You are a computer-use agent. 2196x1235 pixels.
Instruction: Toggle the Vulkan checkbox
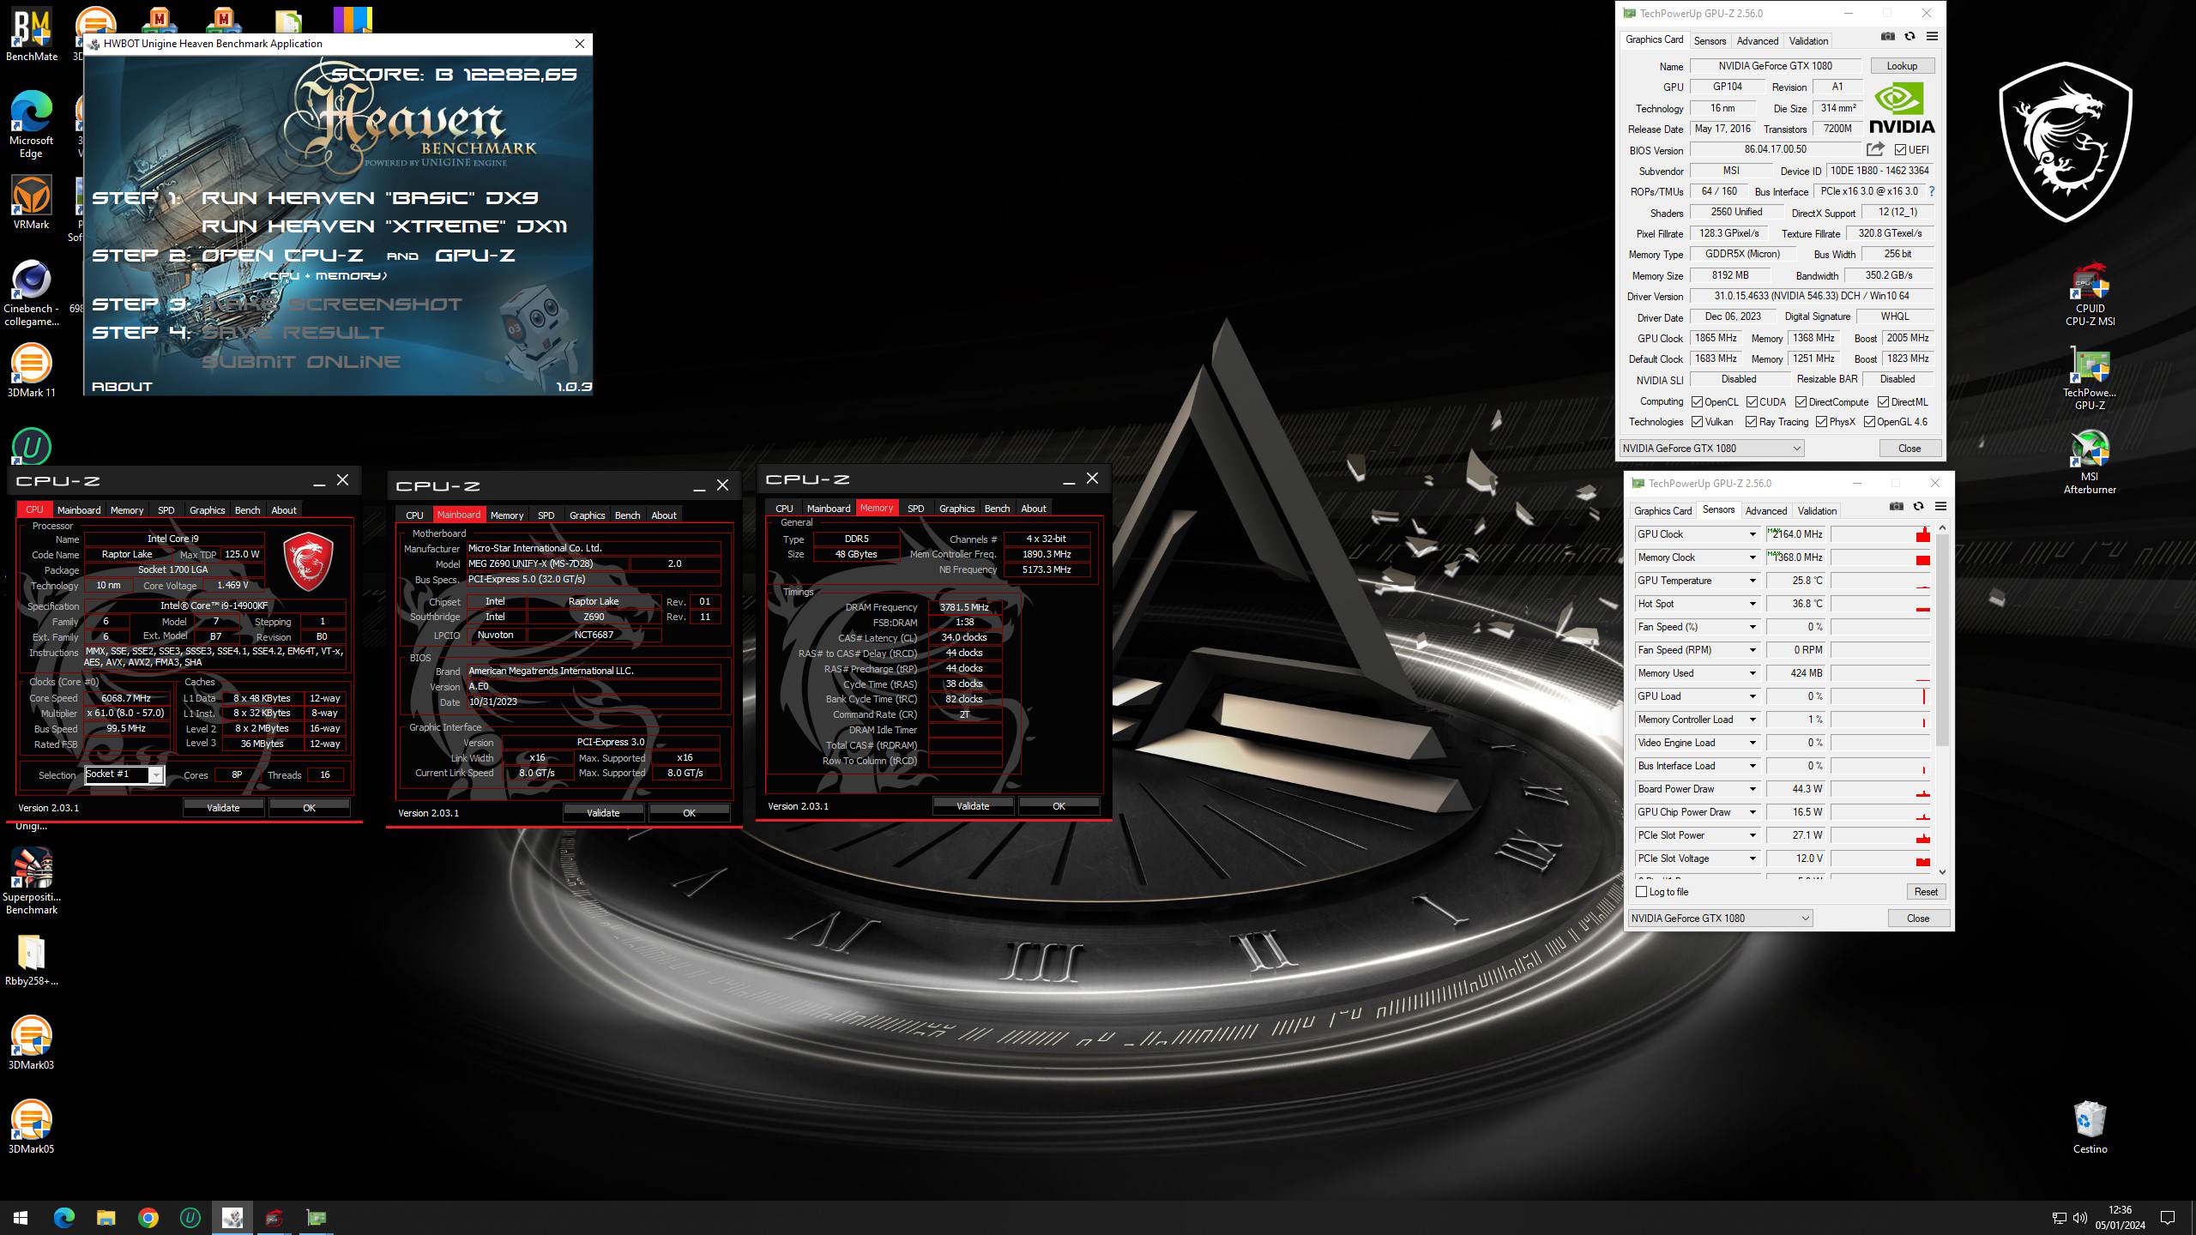(1697, 422)
